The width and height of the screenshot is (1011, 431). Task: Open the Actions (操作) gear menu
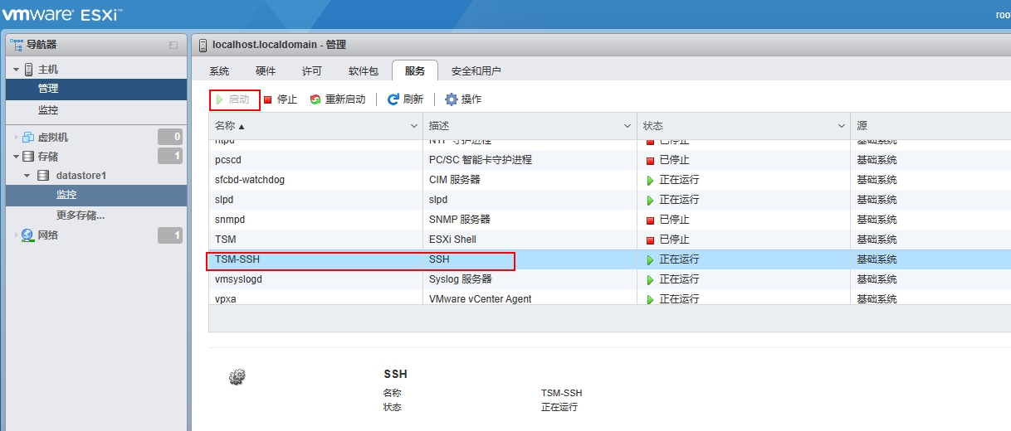tap(452, 99)
